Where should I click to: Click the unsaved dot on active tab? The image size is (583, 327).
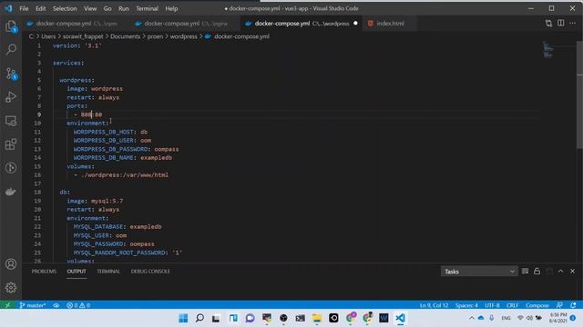pyautogui.click(x=355, y=23)
